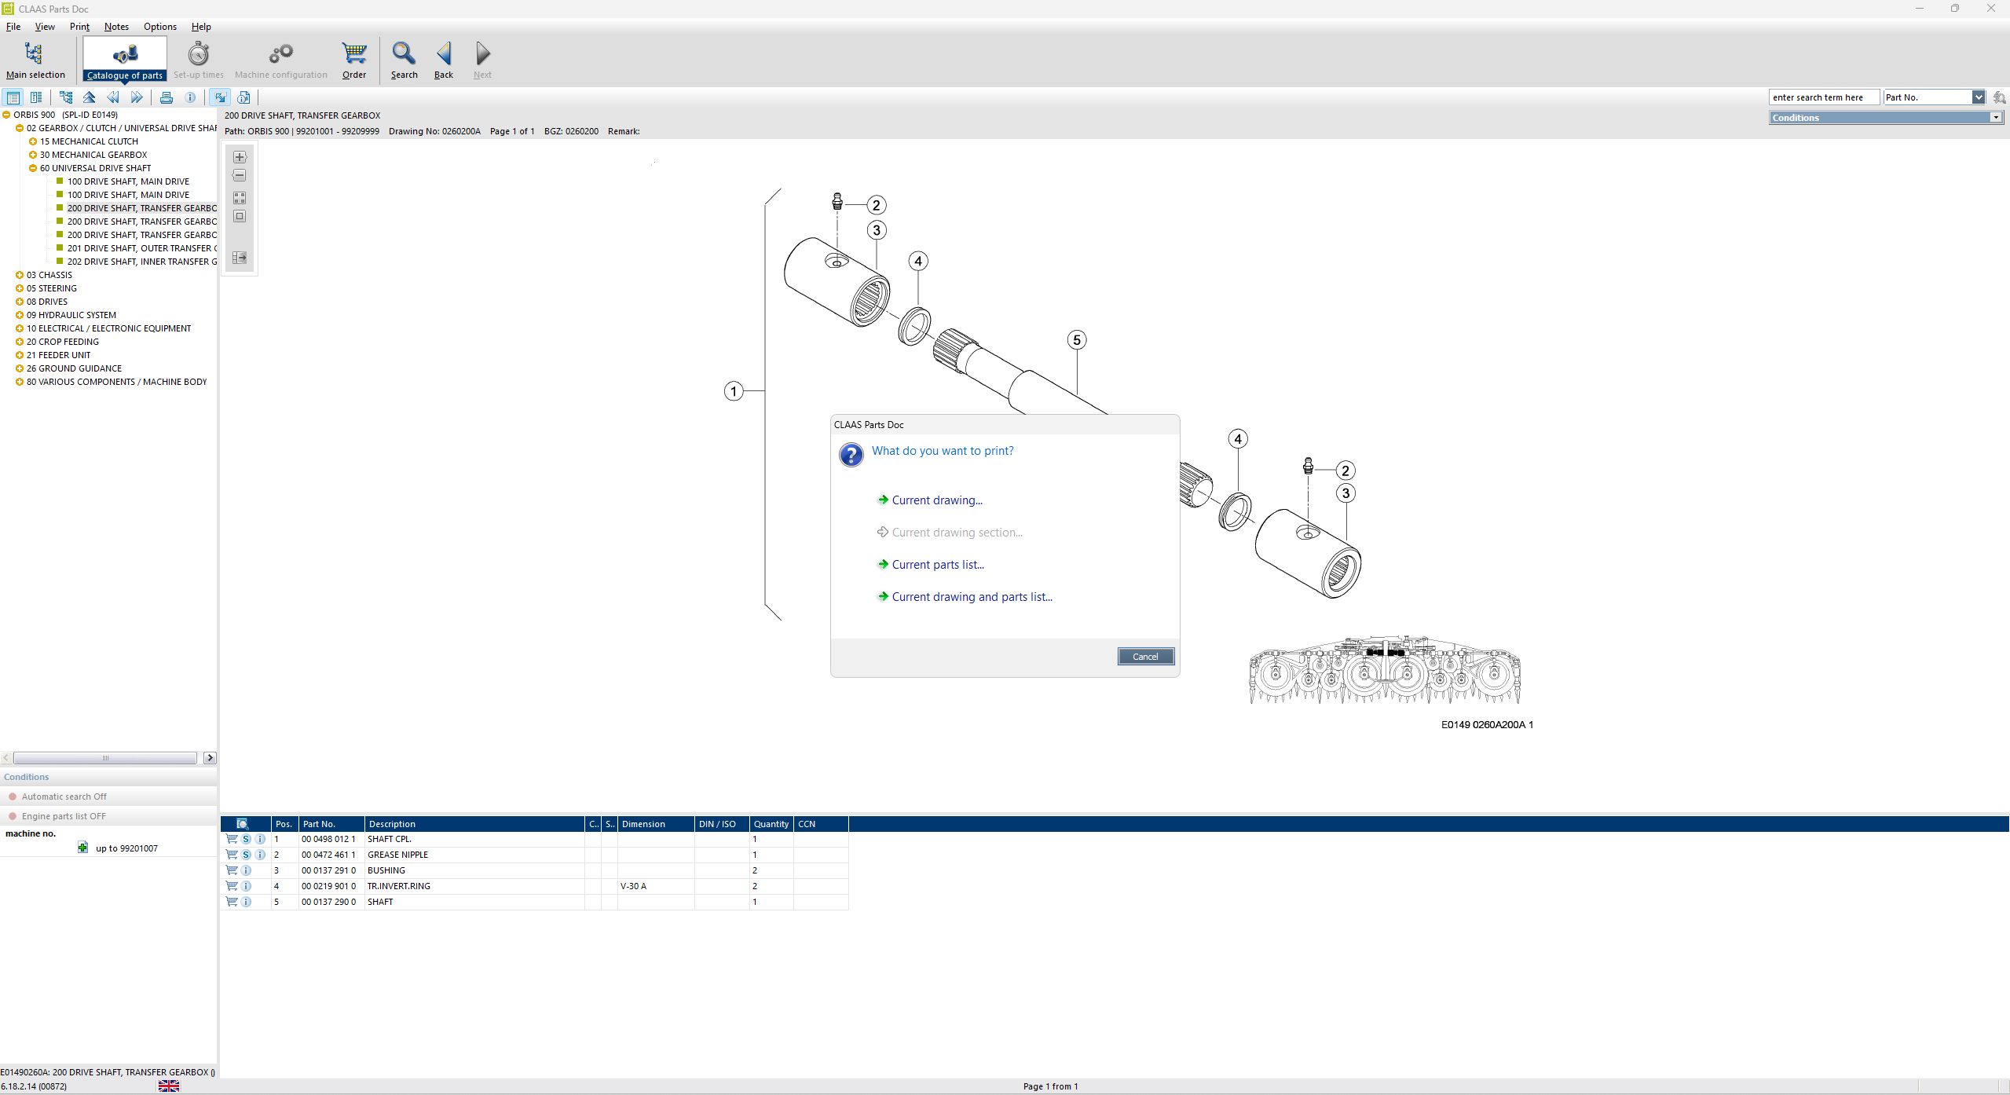2010x1095 pixels.
Task: Add SHAFT CPL. to cart
Action: (232, 839)
